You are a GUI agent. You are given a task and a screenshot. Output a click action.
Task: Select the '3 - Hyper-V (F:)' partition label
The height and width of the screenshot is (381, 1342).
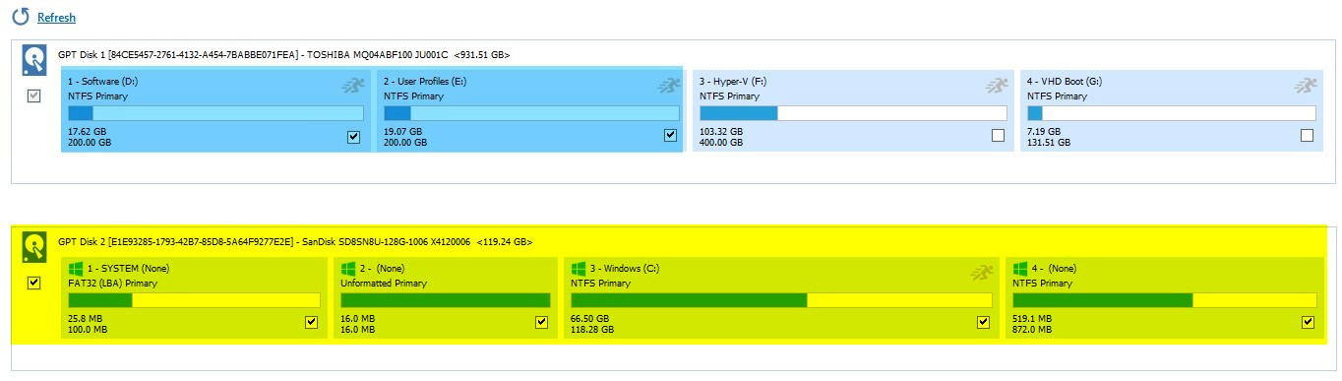coord(733,82)
